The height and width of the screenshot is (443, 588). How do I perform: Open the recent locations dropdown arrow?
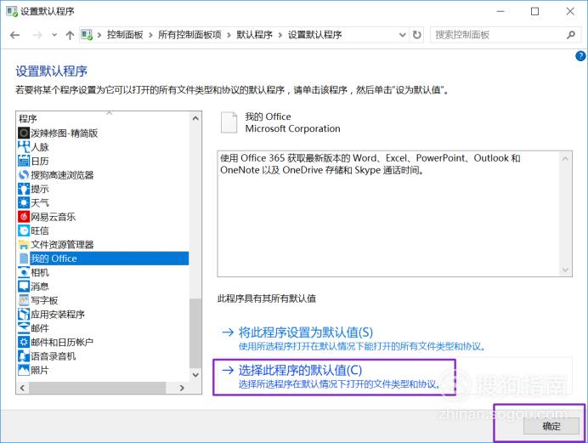(54, 35)
